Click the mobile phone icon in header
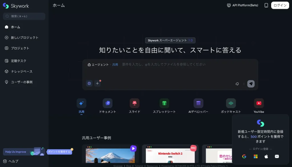This screenshot has width=292, height=167. point(266,5)
